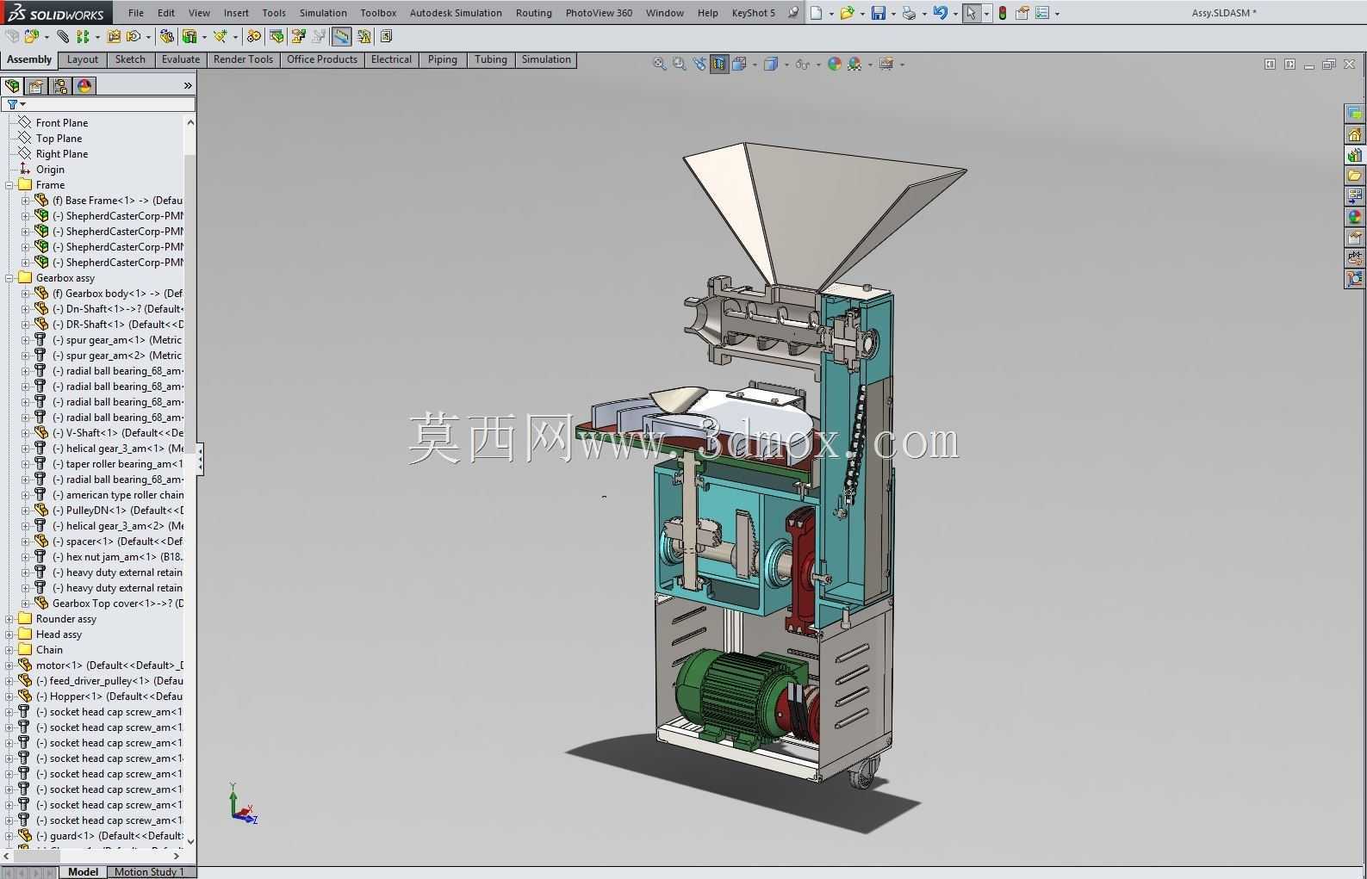
Task: Open the Tools menu
Action: tap(274, 13)
